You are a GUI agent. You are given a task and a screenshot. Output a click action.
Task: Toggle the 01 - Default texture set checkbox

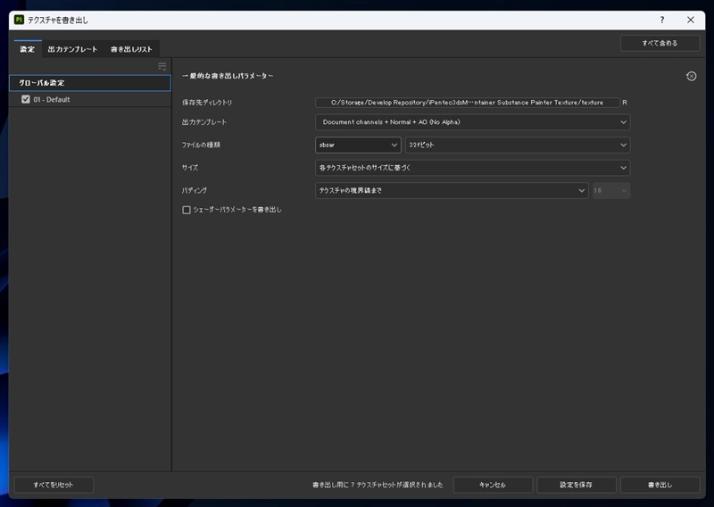(26, 99)
